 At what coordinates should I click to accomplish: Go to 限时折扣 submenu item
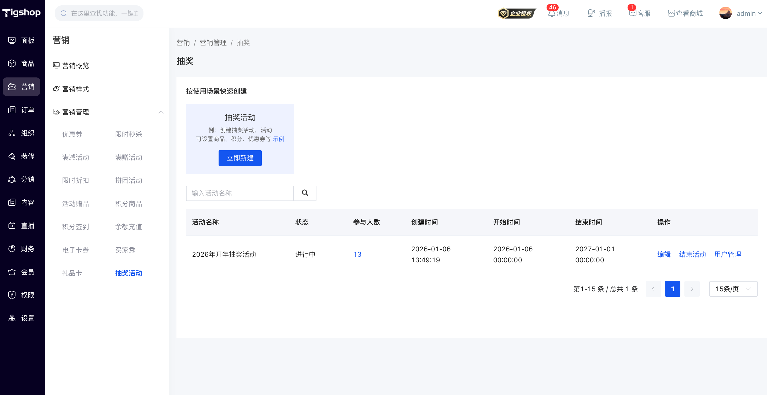coord(76,181)
